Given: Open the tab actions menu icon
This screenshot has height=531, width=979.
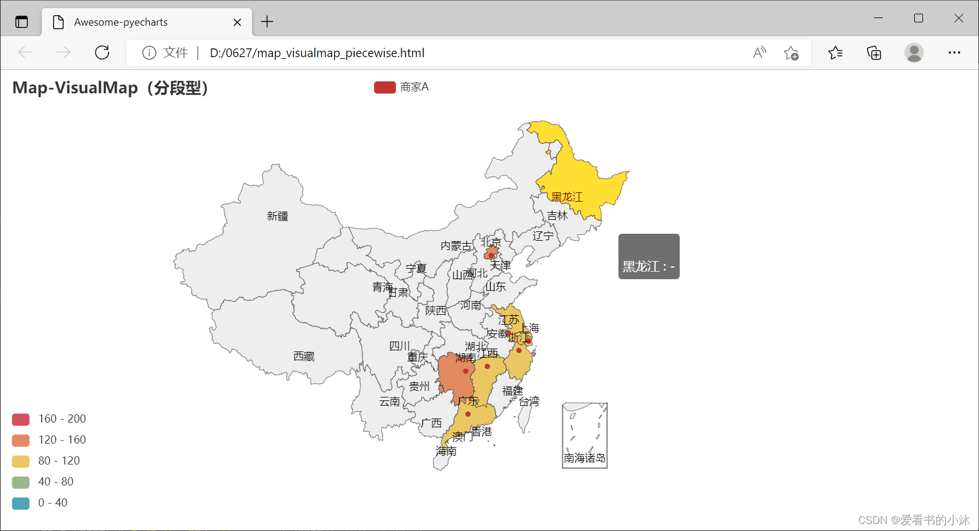Looking at the screenshot, I should click(x=22, y=22).
